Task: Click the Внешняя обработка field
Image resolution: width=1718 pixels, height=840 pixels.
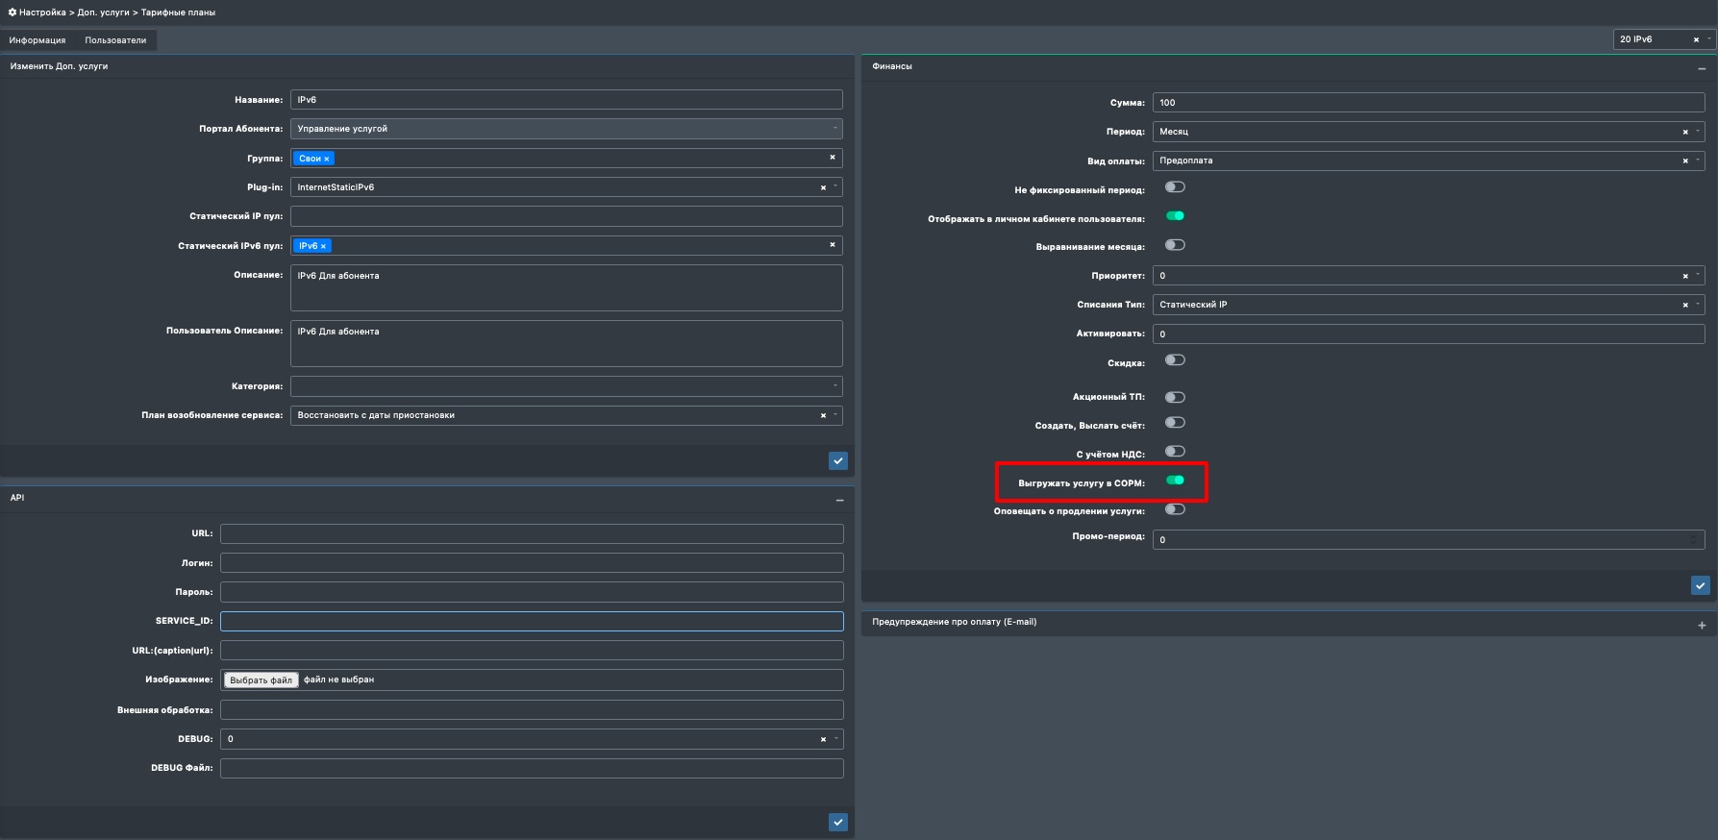Action: [532, 710]
